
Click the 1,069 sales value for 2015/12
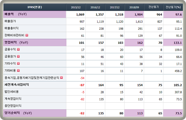point(80,15)
